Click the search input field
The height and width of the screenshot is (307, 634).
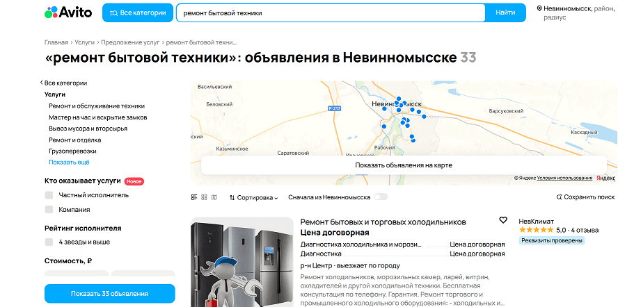click(330, 13)
